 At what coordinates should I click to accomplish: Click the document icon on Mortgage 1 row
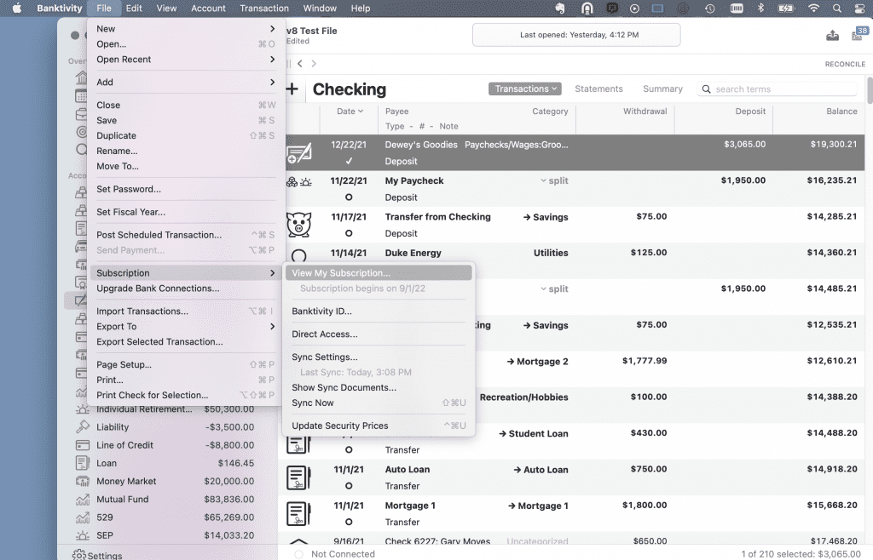pyautogui.click(x=298, y=513)
